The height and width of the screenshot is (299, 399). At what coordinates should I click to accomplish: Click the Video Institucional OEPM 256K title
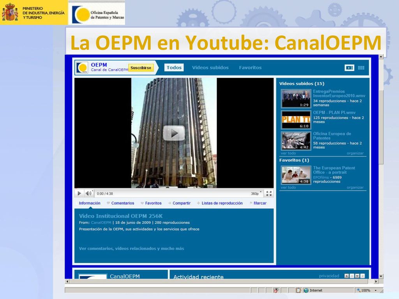click(x=121, y=216)
